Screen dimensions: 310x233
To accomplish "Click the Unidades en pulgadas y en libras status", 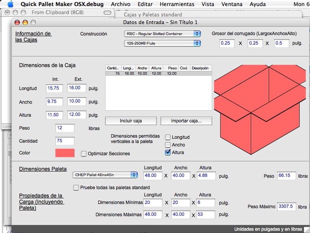I will click(x=268, y=229).
